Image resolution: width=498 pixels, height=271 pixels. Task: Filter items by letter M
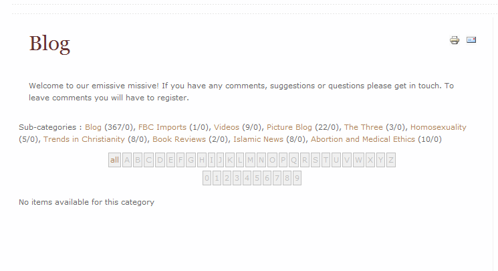coord(250,160)
